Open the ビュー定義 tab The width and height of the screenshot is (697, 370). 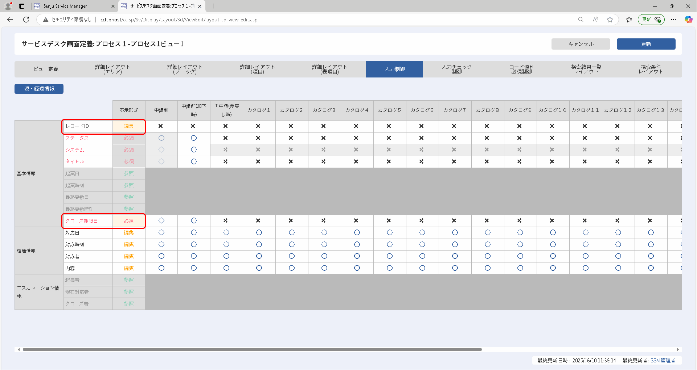point(46,69)
